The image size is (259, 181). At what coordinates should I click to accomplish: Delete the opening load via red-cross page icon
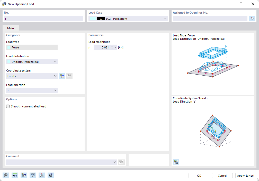click(42, 175)
